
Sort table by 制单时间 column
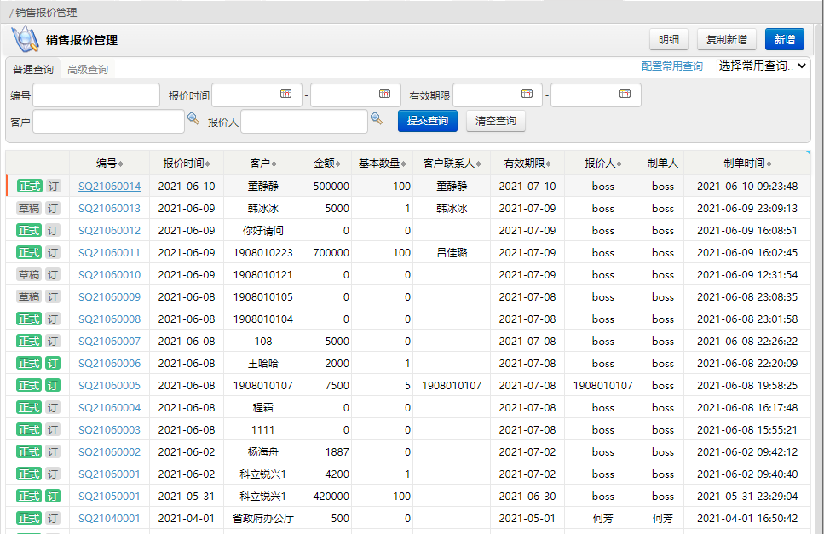point(747,164)
